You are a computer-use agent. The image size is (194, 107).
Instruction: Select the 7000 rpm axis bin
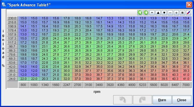[186, 85]
